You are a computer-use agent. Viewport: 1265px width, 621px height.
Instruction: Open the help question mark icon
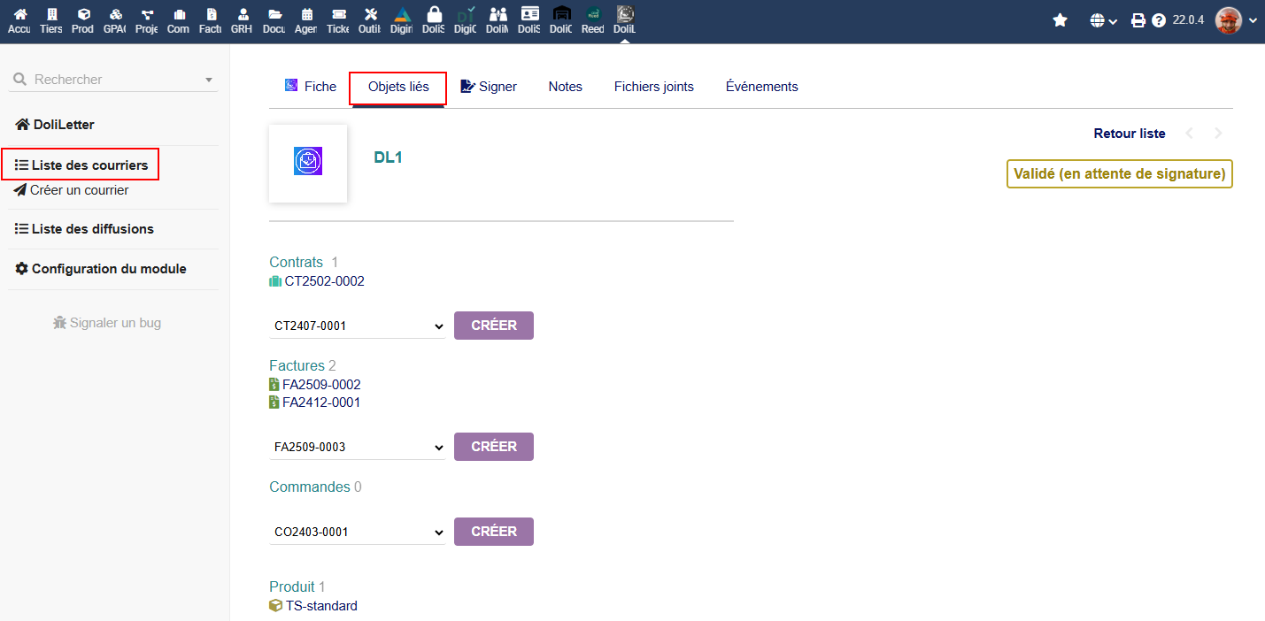(x=1158, y=20)
